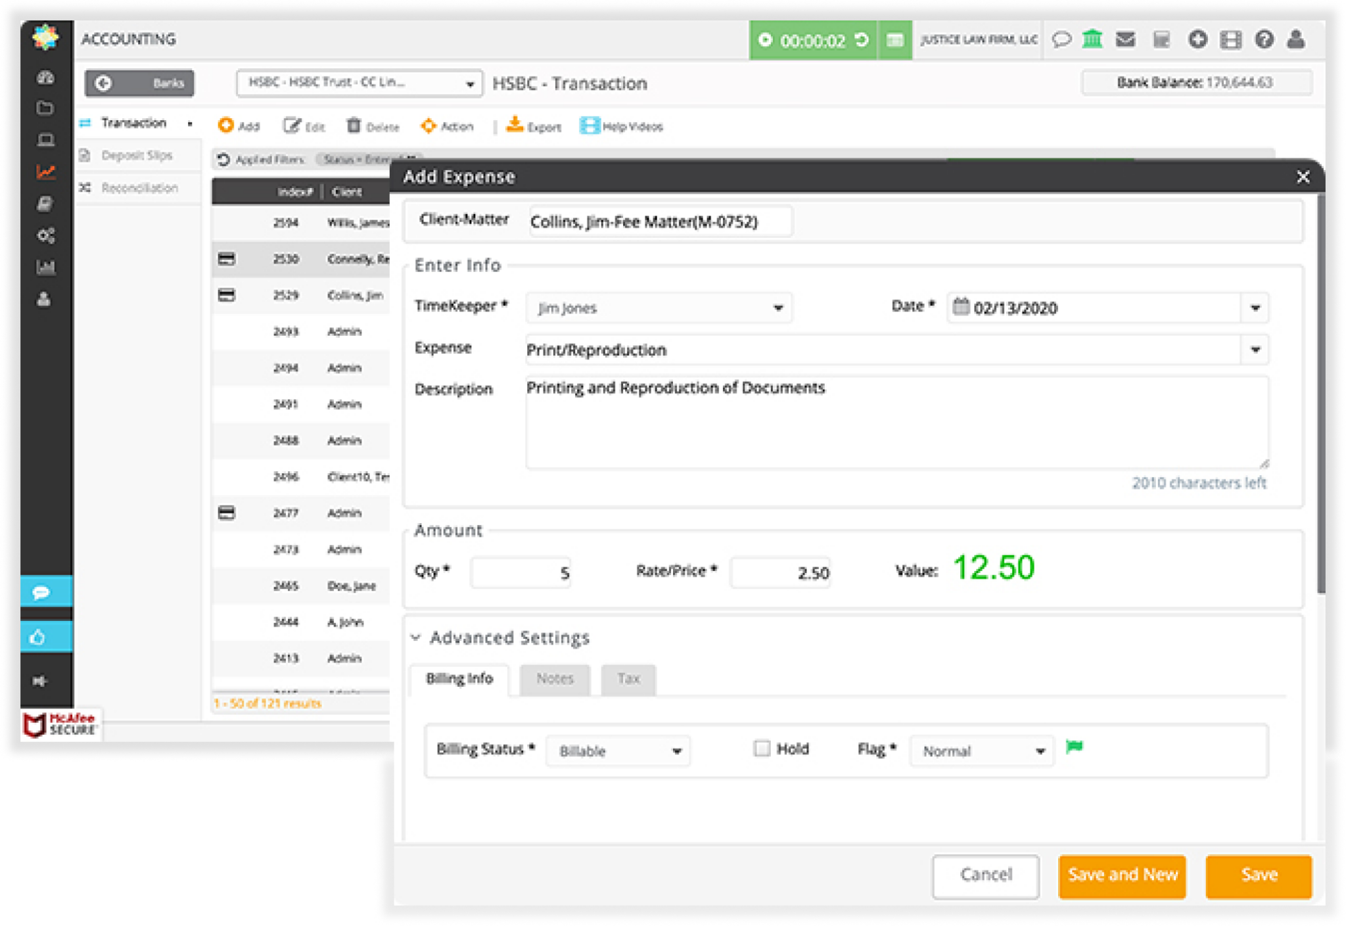Open the TimeKeeper Jim Jones dropdown

click(659, 308)
